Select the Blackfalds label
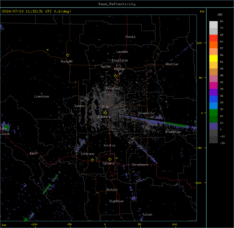Screen dimensions: 234x228 pyautogui.click(x=120, y=60)
